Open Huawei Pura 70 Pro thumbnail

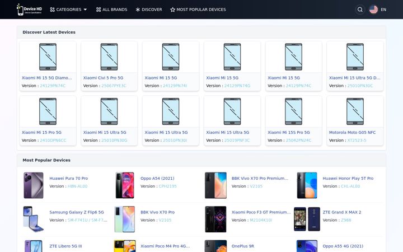34,185
